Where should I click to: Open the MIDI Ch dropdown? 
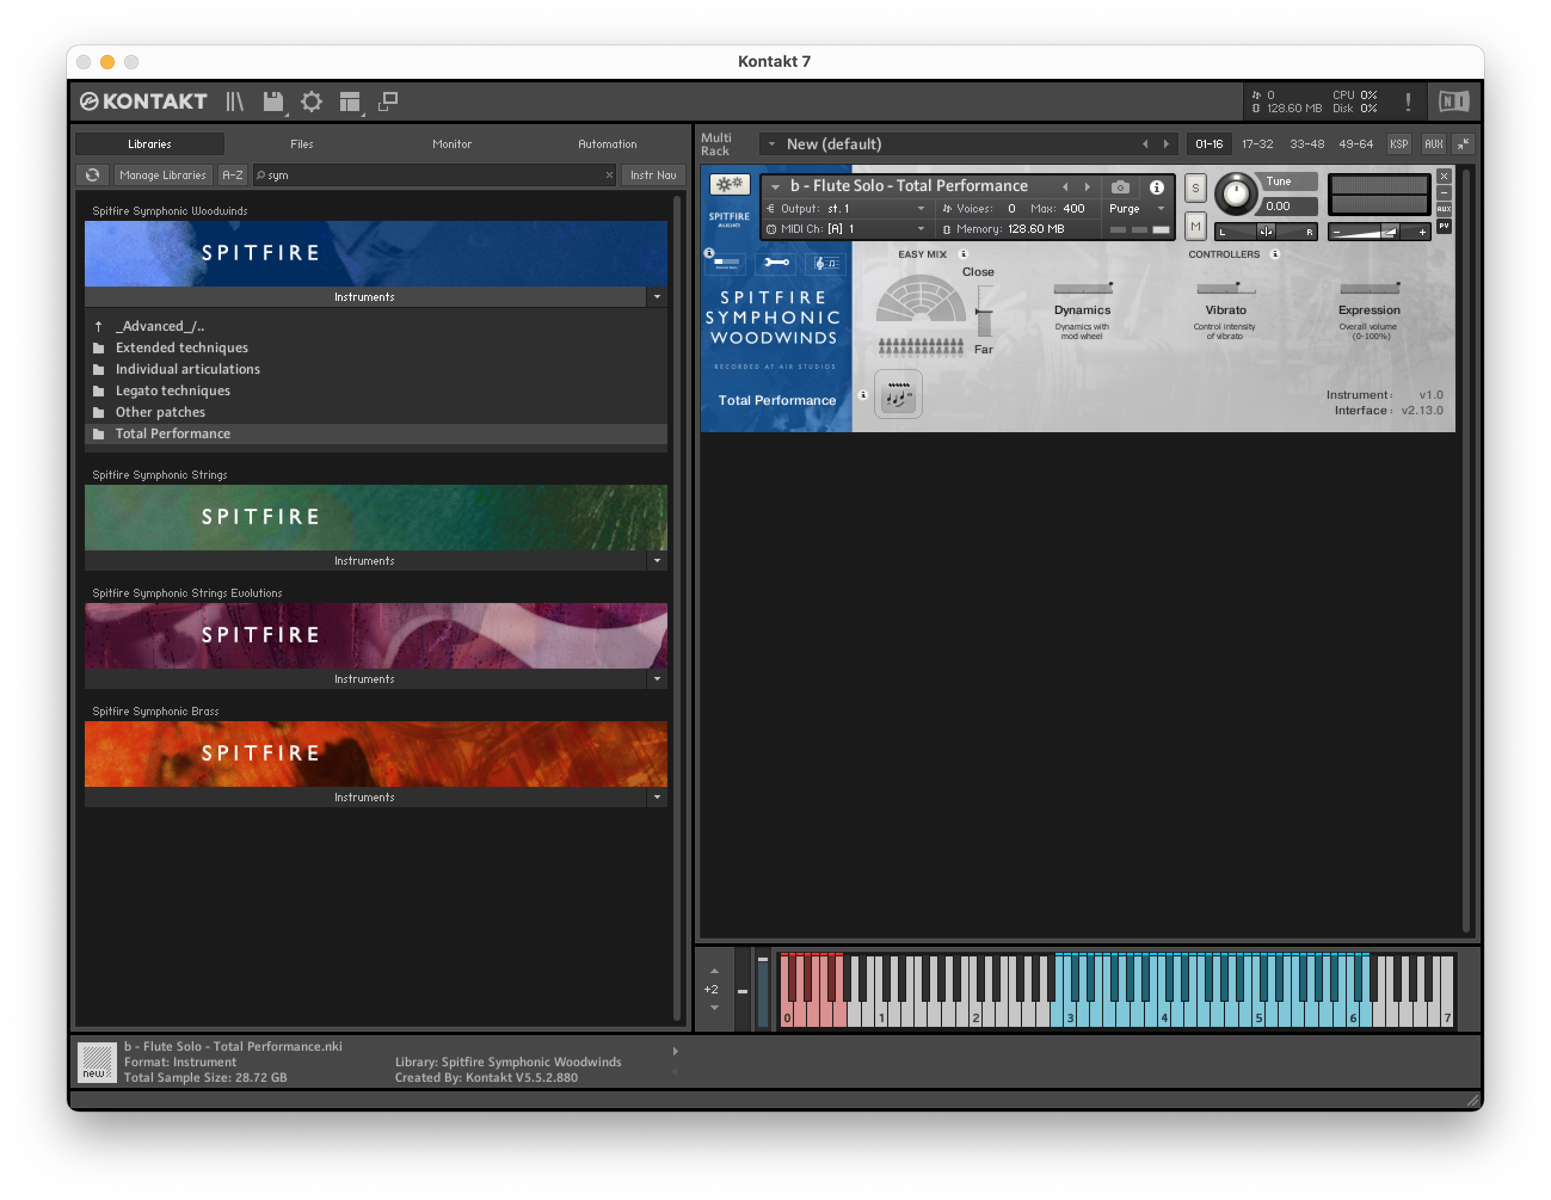click(847, 229)
